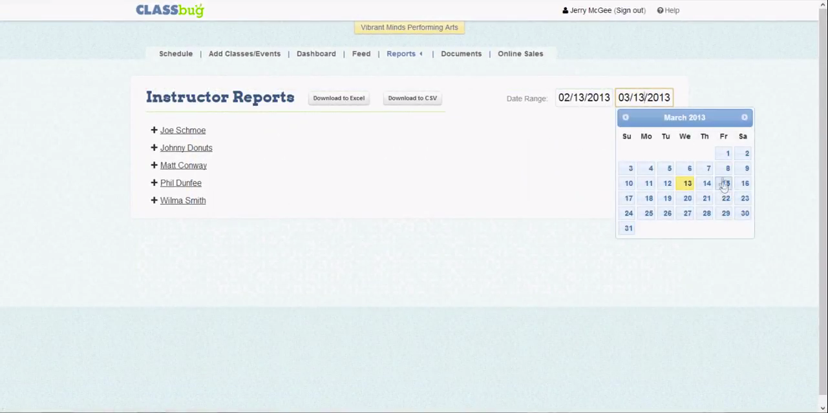Select March 5 in calendar
The height and width of the screenshot is (413, 828).
[x=666, y=168]
